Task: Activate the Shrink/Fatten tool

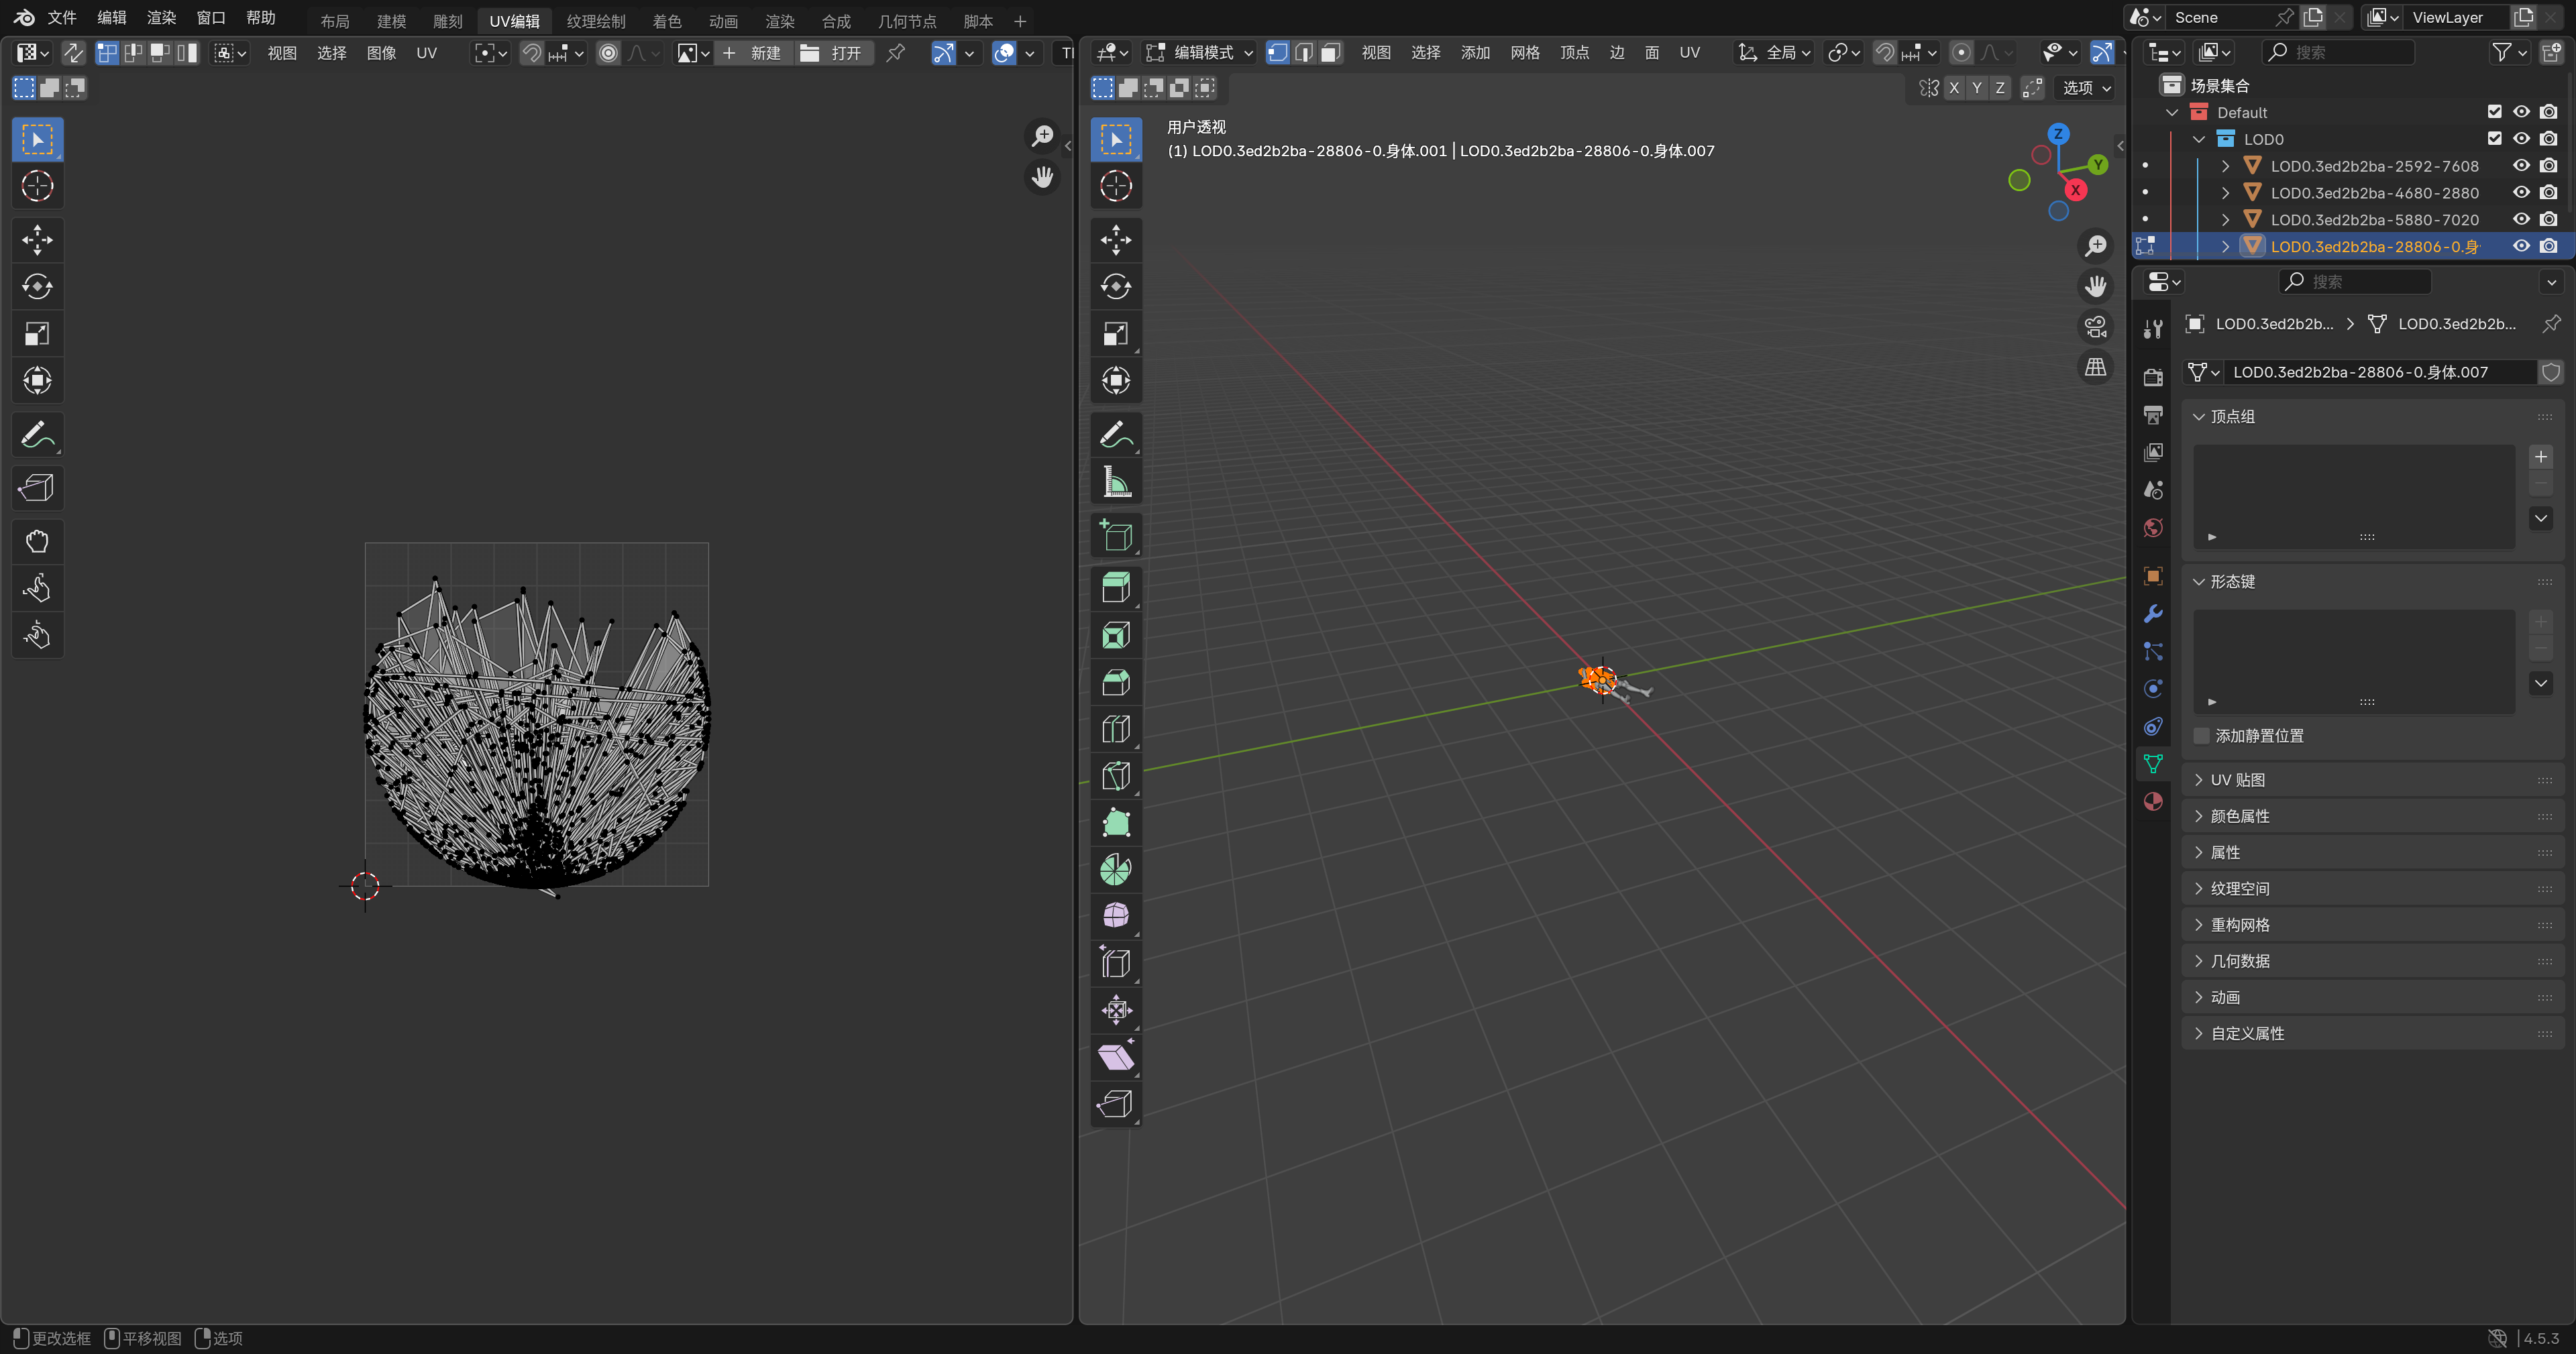Action: (1116, 1010)
